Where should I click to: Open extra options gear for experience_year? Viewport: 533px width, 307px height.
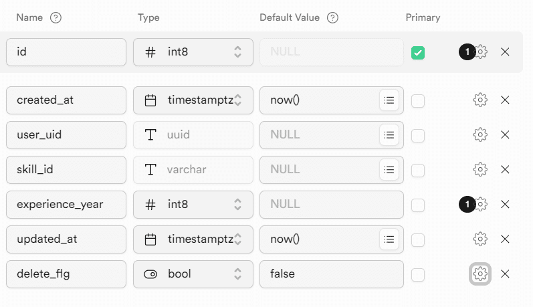coord(481,204)
